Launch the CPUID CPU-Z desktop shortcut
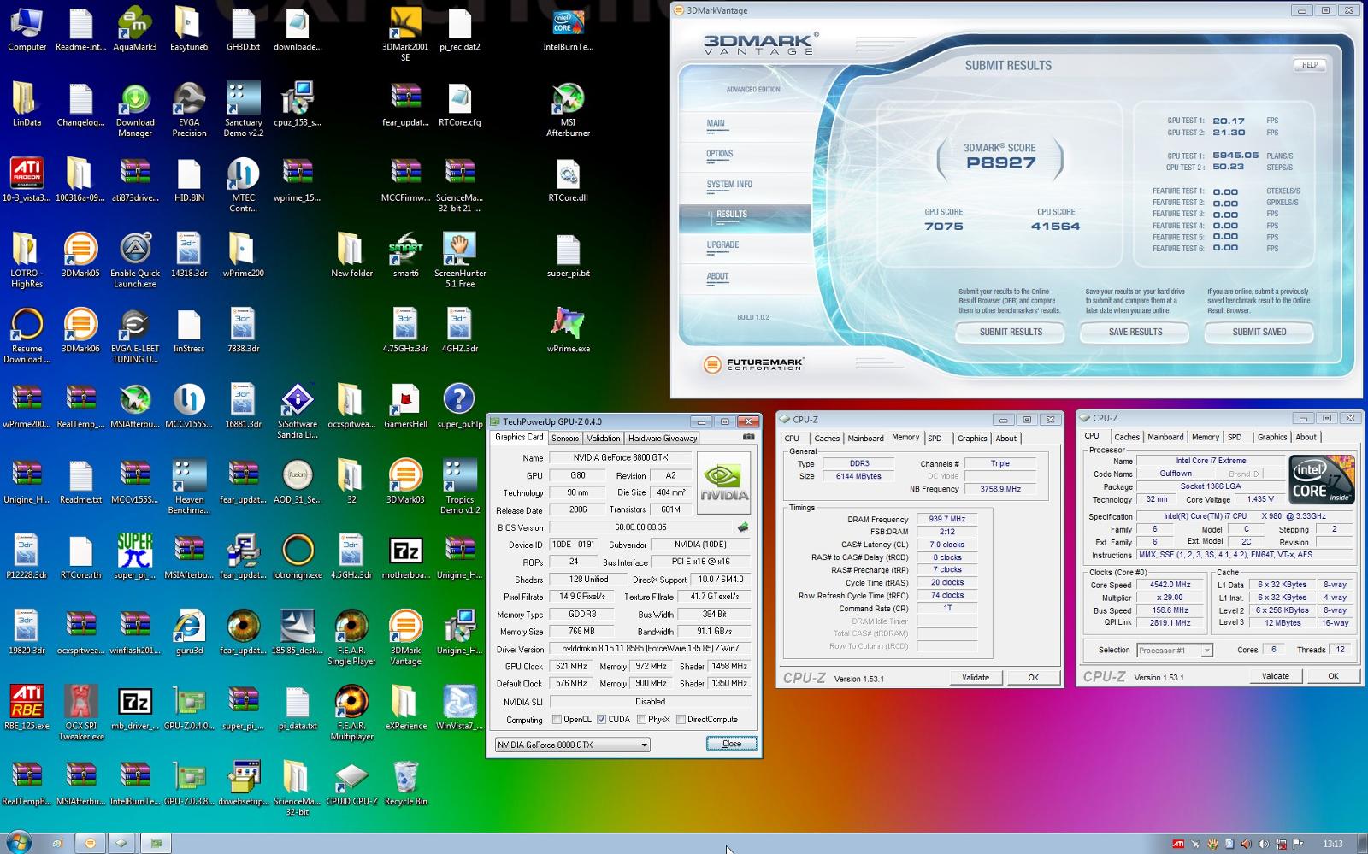Viewport: 1368px width, 854px height. (x=351, y=784)
